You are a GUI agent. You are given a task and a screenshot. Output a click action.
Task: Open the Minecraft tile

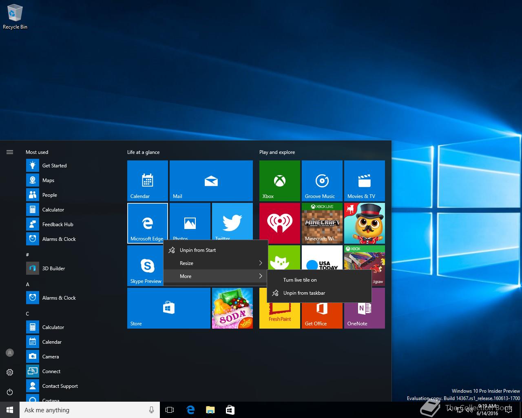[322, 223]
